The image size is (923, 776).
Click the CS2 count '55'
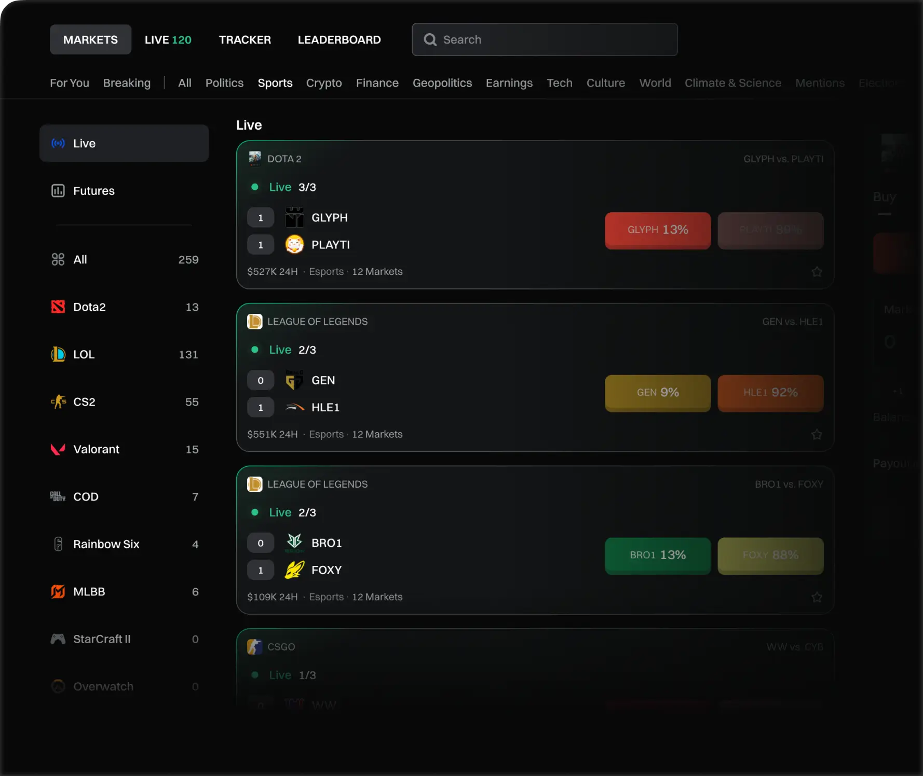tap(192, 402)
